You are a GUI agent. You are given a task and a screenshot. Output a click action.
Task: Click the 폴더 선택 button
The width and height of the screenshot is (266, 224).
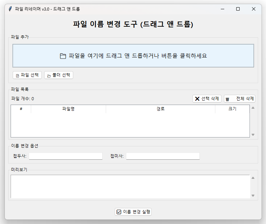click(x=59, y=75)
